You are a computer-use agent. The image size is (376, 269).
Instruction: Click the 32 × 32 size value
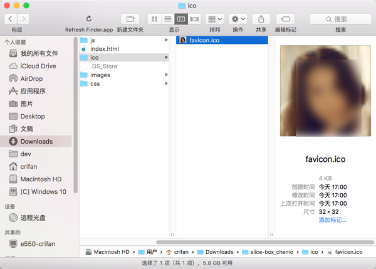pos(328,212)
